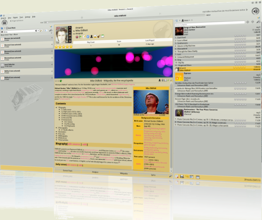Expand the MyFoo1 (not activated) collection
The height and width of the screenshot is (220, 262).
pyautogui.click(x=52, y=71)
